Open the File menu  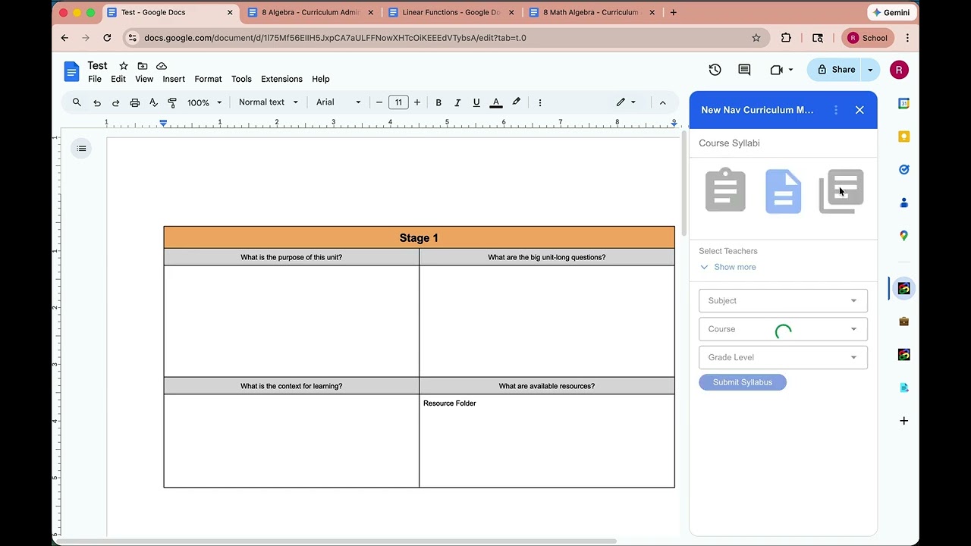[95, 79]
